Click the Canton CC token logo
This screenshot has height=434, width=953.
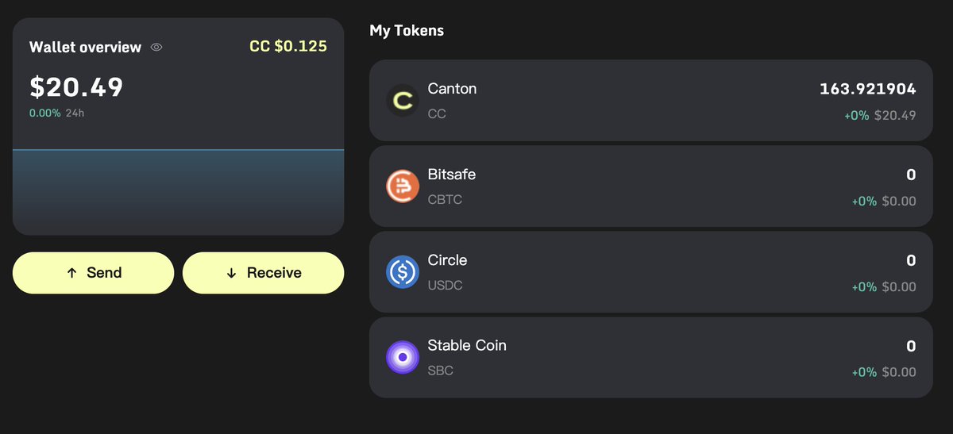click(x=403, y=101)
